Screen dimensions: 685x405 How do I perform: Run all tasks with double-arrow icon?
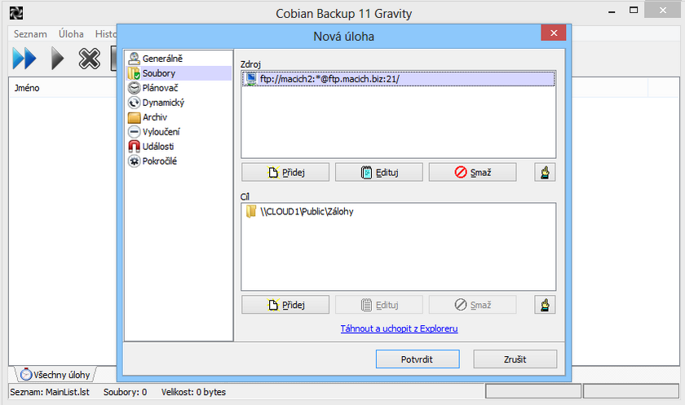[24, 59]
